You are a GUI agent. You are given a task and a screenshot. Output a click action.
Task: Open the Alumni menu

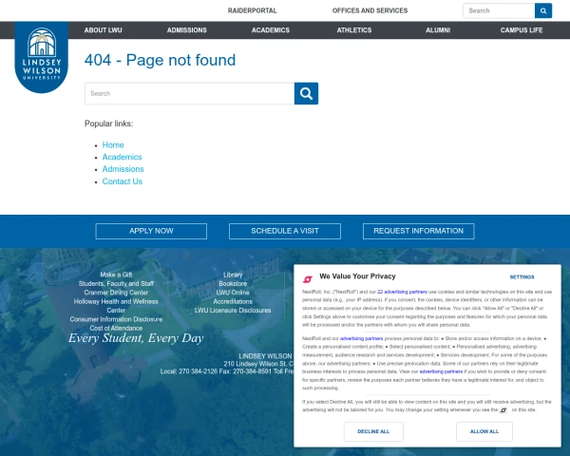(438, 30)
